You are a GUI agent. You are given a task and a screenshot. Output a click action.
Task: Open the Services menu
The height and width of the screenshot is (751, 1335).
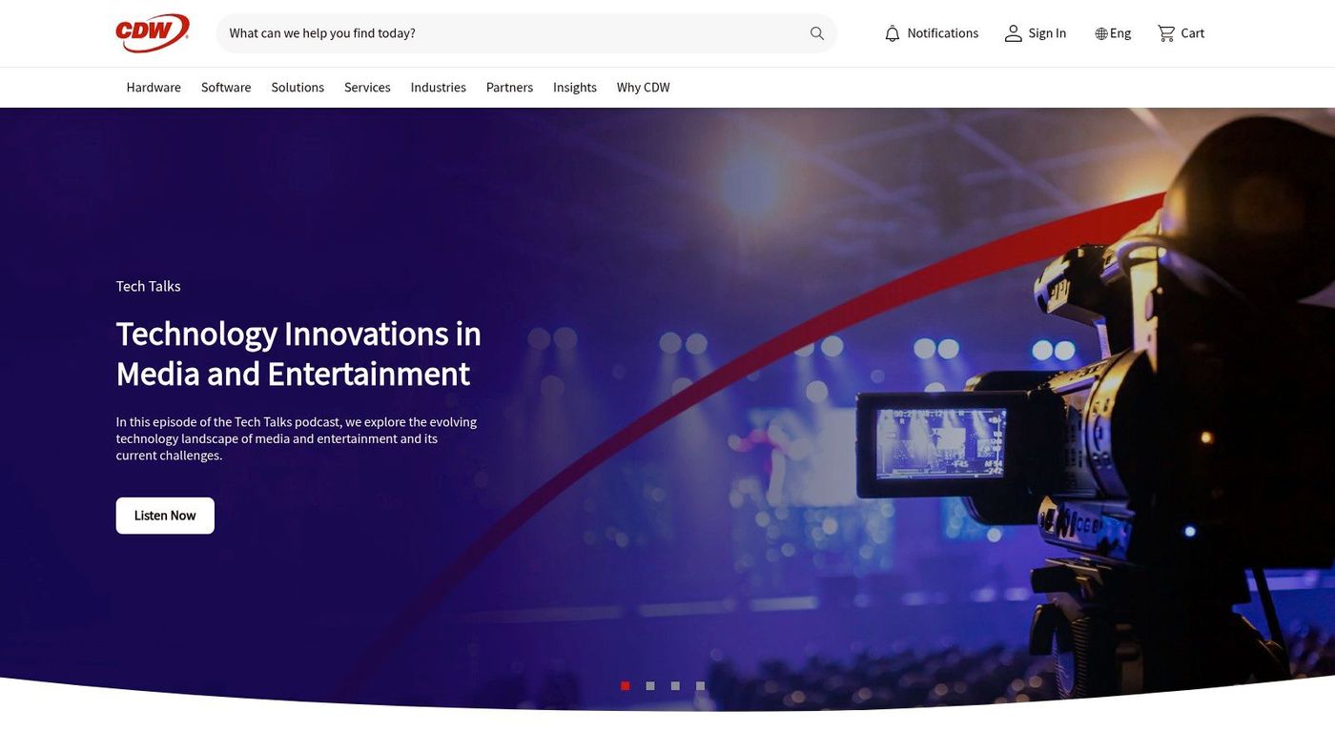pyautogui.click(x=367, y=87)
